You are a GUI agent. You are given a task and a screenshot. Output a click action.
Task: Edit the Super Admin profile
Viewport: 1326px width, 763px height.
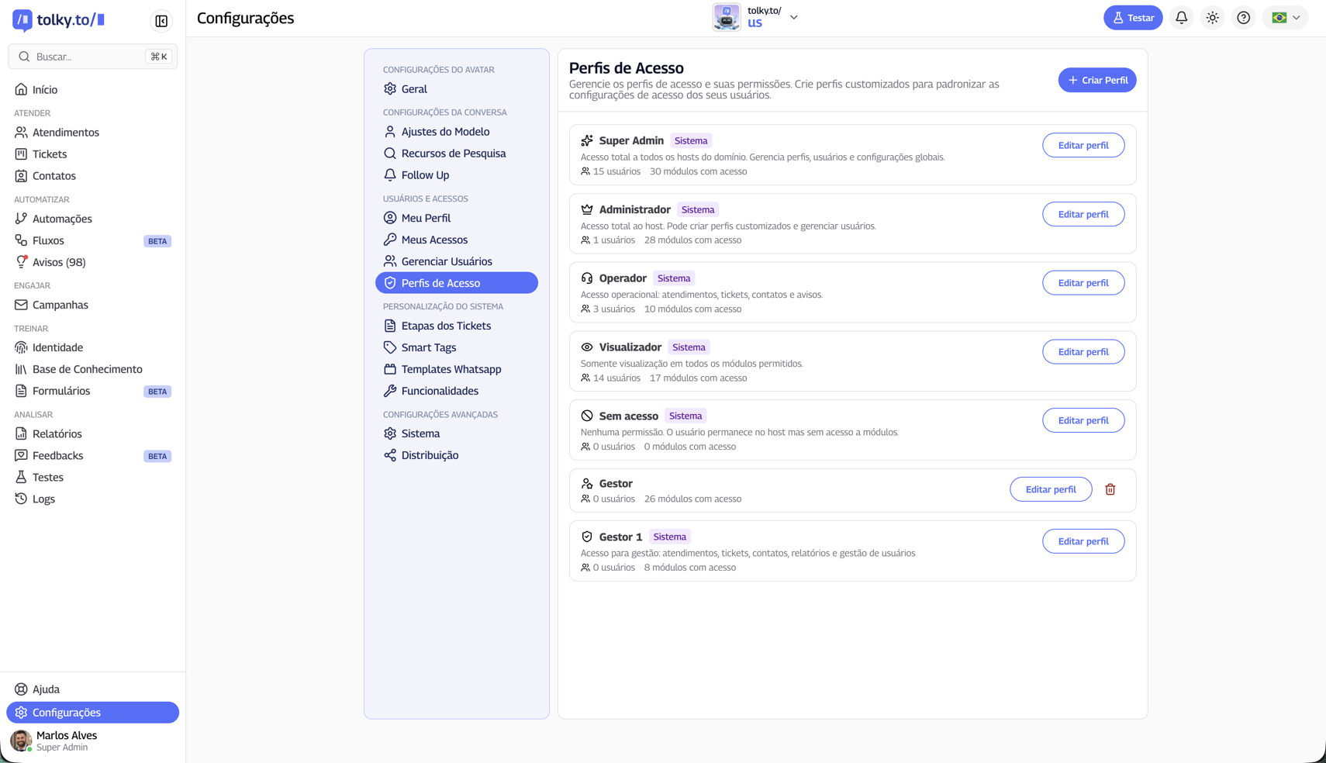pyautogui.click(x=1083, y=145)
